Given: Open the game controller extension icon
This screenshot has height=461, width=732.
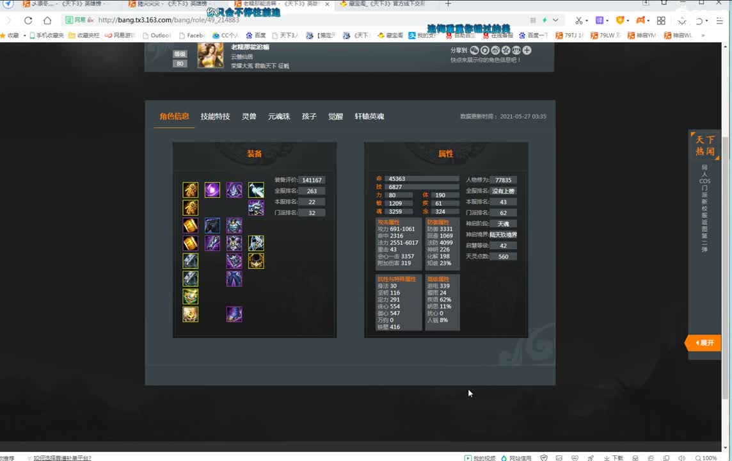Looking at the screenshot, I should [640, 20].
